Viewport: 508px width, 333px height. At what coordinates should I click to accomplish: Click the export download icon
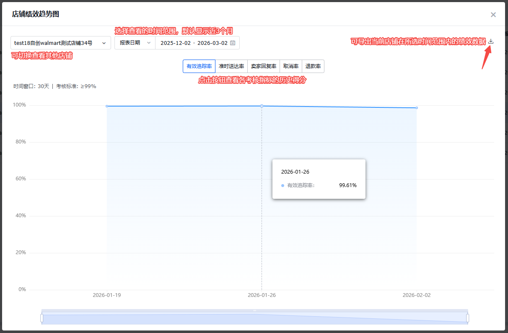(x=491, y=42)
